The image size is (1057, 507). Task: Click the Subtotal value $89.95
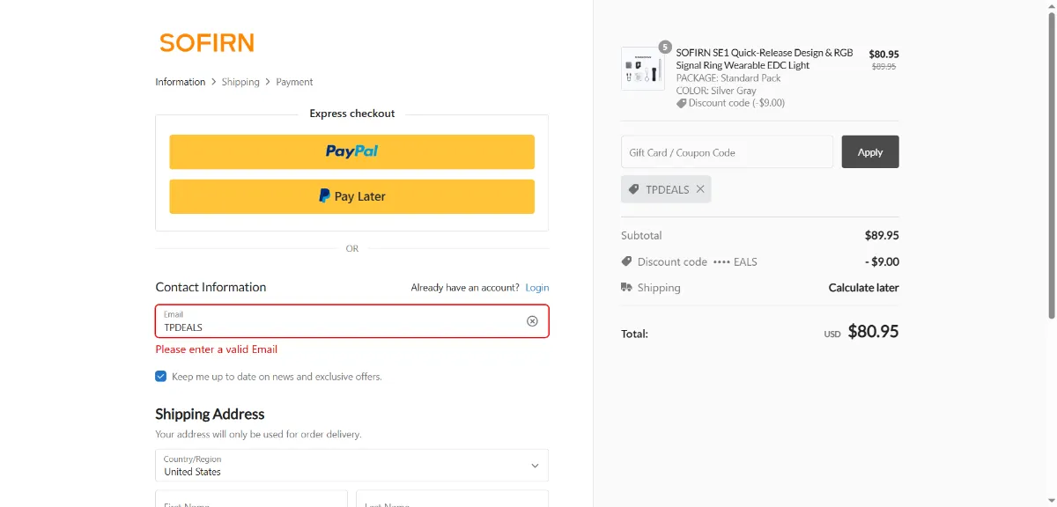point(882,236)
